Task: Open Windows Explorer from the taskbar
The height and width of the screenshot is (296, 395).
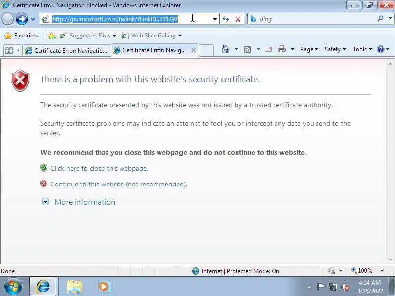Action: pos(75,287)
